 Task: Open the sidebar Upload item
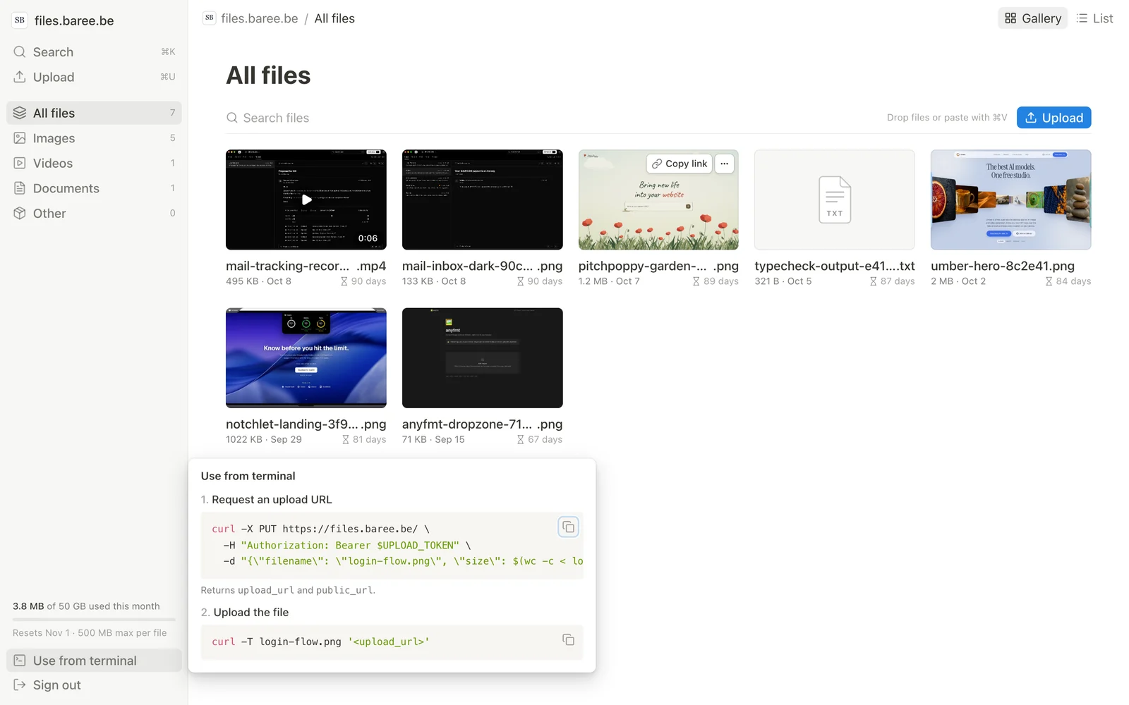point(94,77)
